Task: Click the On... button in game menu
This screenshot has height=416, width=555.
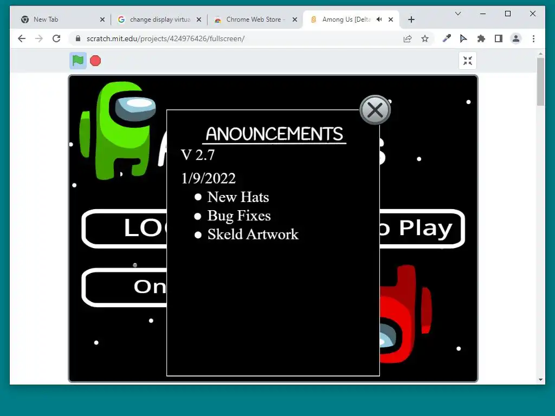Action: (124, 287)
